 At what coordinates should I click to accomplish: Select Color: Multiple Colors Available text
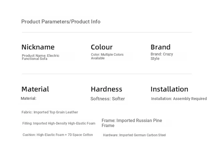point(107,56)
